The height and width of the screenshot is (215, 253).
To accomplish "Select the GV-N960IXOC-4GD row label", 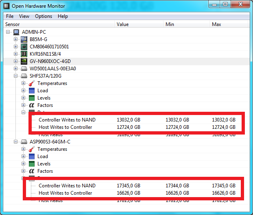I will click(x=50, y=61).
